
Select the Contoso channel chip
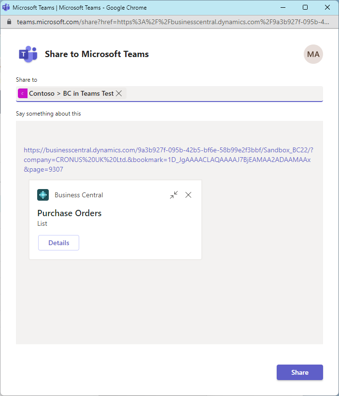tap(71, 93)
